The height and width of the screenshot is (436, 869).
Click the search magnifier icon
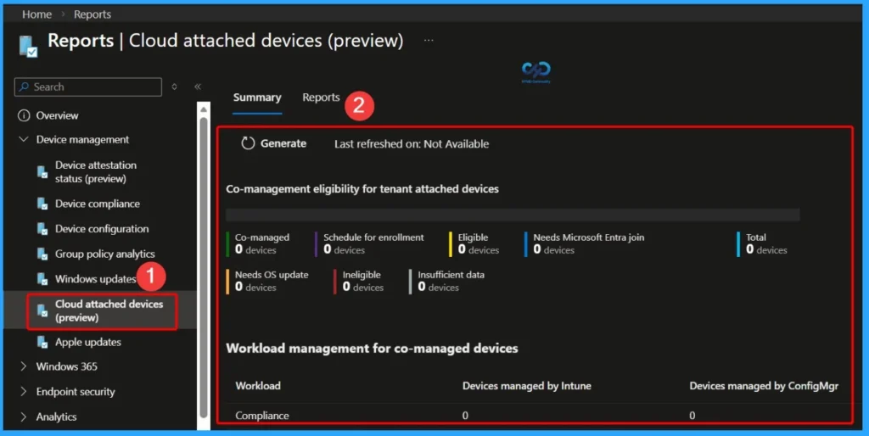click(25, 87)
